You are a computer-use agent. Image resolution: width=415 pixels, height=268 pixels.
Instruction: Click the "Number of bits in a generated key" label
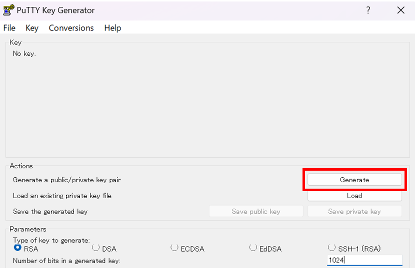[x=66, y=261]
